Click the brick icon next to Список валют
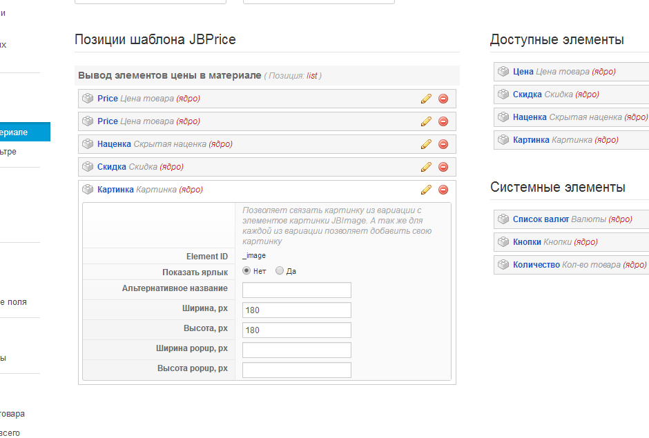Viewport: 649px width, 438px height. pyautogui.click(x=503, y=219)
